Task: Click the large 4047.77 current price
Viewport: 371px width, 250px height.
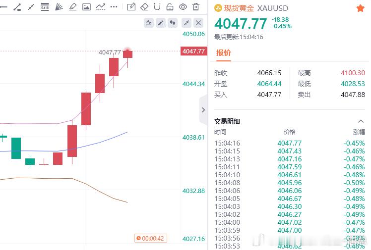Action: pos(241,24)
